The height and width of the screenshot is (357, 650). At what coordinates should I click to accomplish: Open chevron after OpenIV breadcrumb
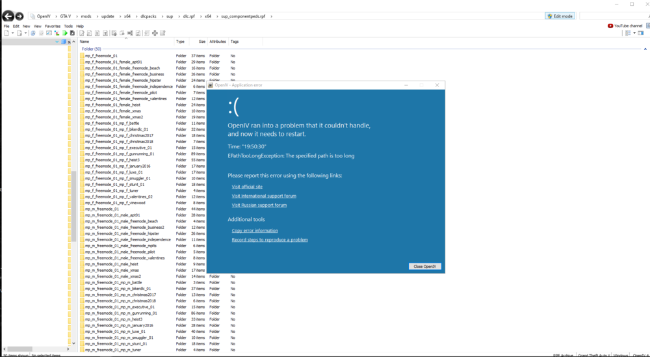[55, 17]
